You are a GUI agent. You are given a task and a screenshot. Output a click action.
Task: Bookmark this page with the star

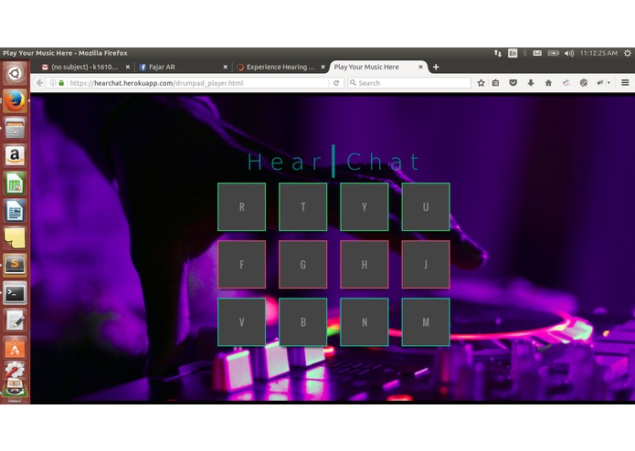481,83
